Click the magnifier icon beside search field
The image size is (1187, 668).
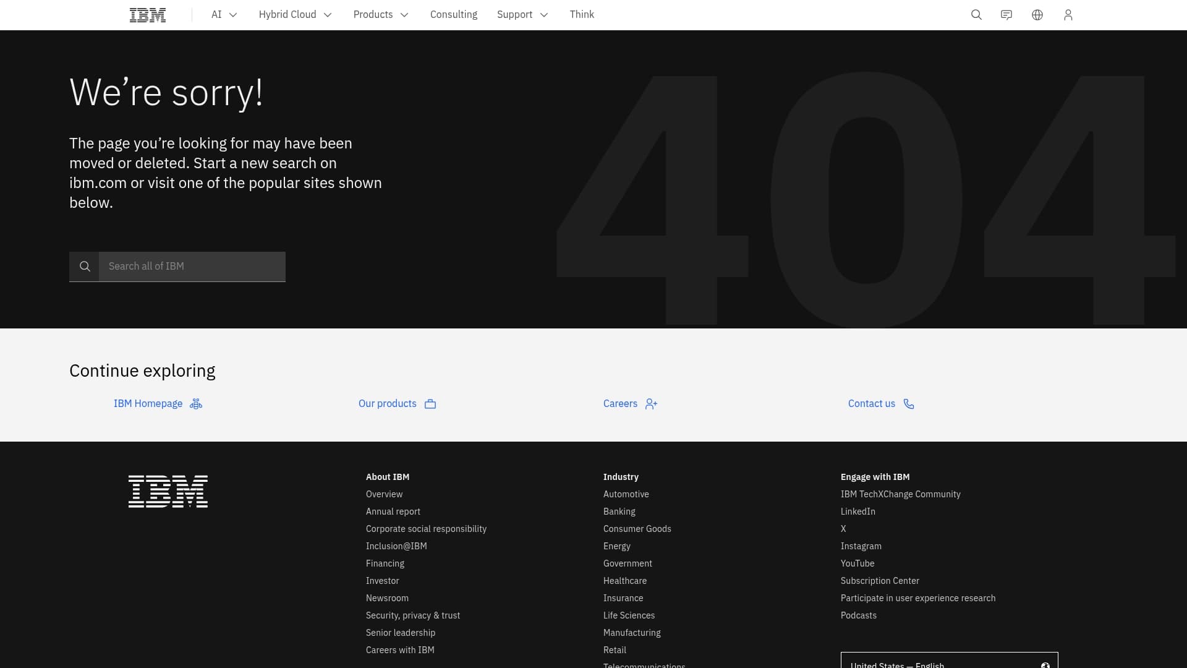coord(85,267)
